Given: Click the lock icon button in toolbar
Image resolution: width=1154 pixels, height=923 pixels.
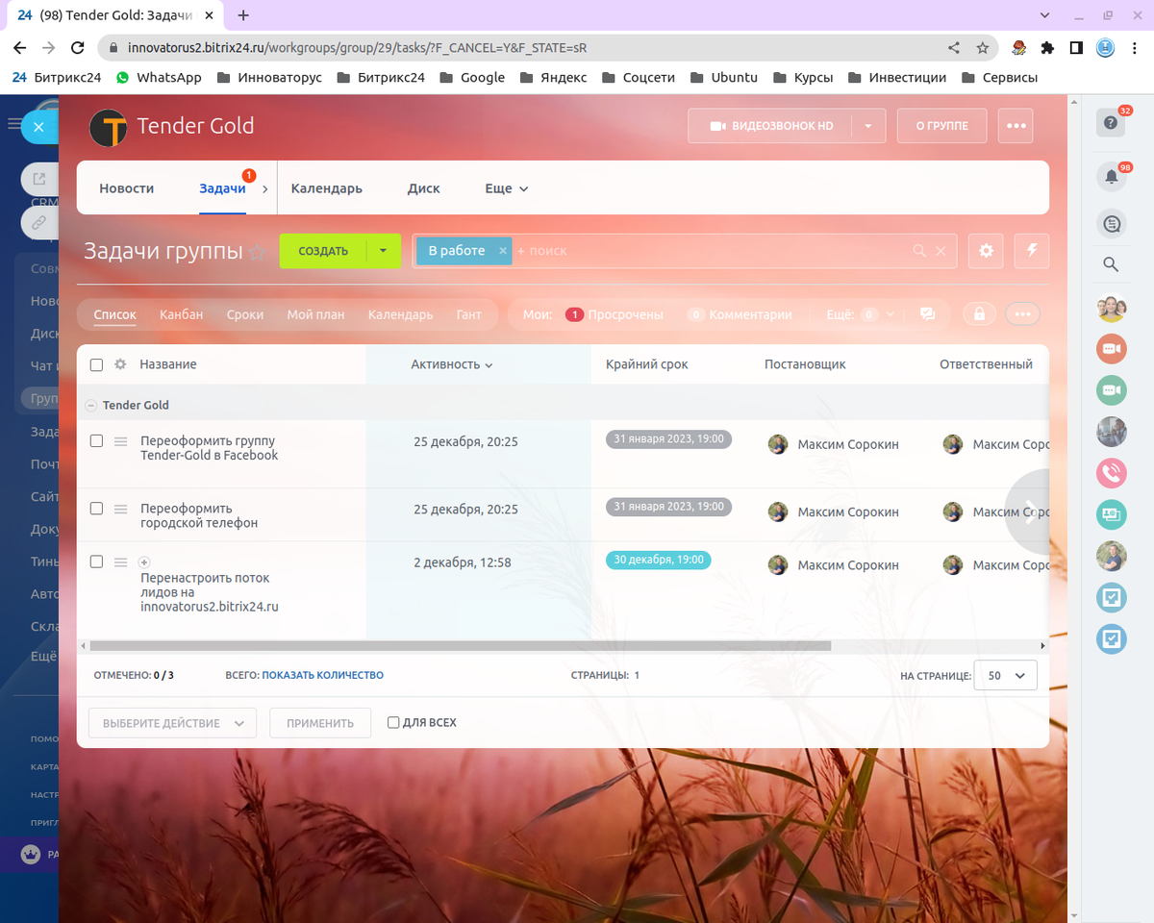Looking at the screenshot, I should (x=979, y=314).
